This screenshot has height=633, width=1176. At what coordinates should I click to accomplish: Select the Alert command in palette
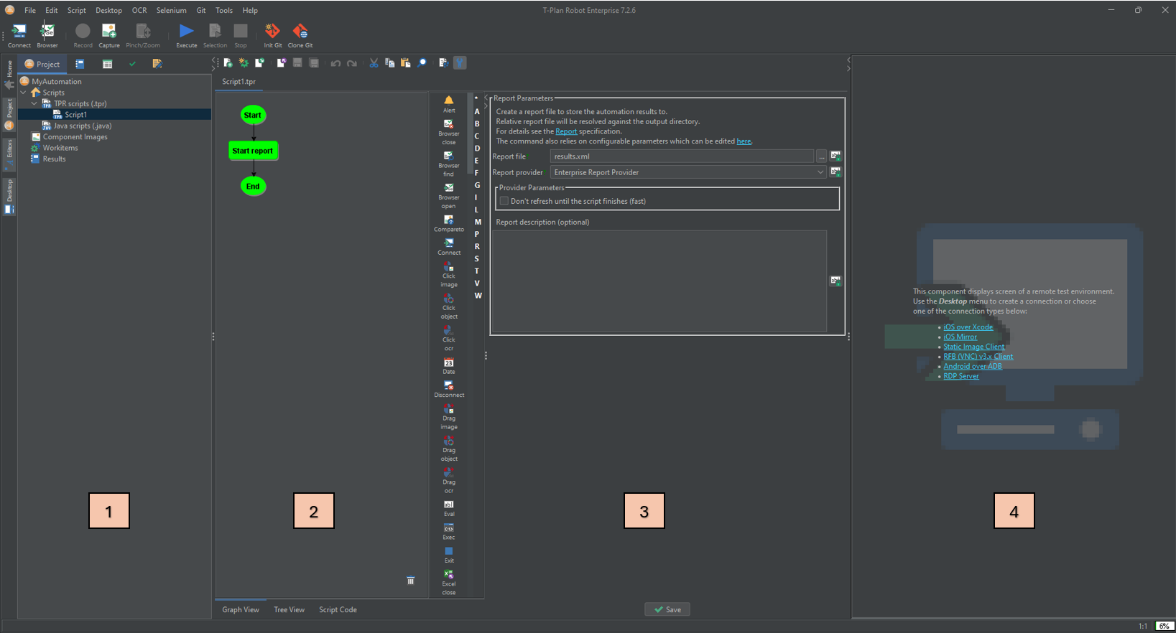(x=449, y=101)
